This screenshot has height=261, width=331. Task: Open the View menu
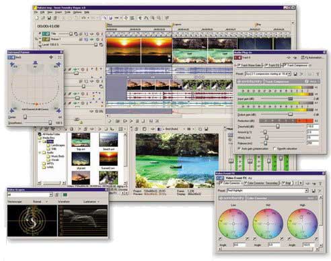pos(50,12)
